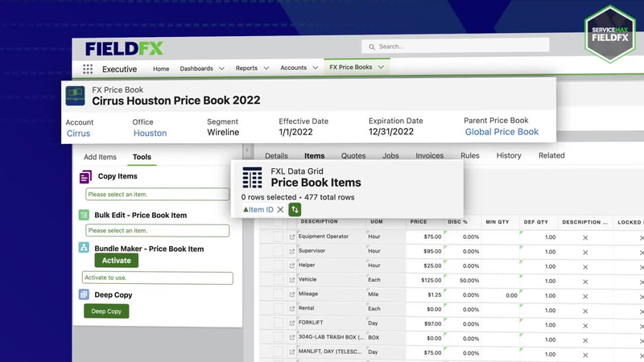644x362 pixels.
Task: Switch to the Add Items tab
Action: 100,157
